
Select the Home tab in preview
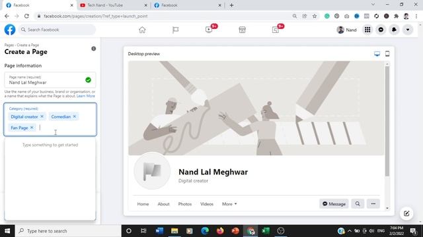(x=143, y=204)
